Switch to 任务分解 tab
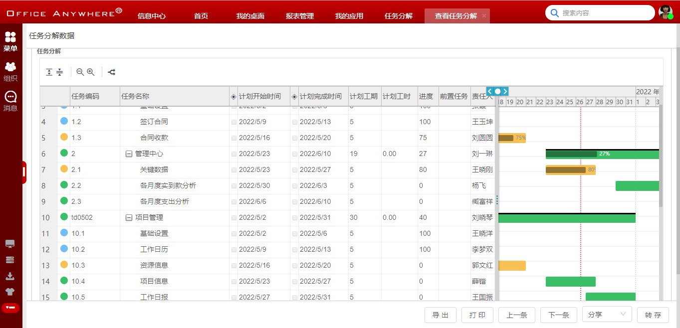This screenshot has height=328, width=680. (399, 16)
